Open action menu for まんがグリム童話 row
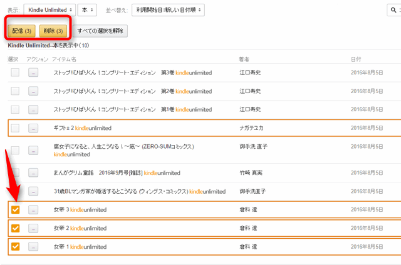 [33, 172]
